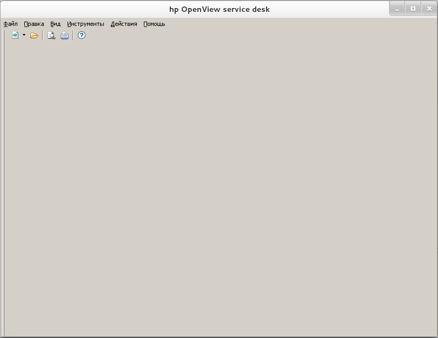Open the Помощь menu
Image resolution: width=438 pixels, height=338 pixels.
click(154, 24)
